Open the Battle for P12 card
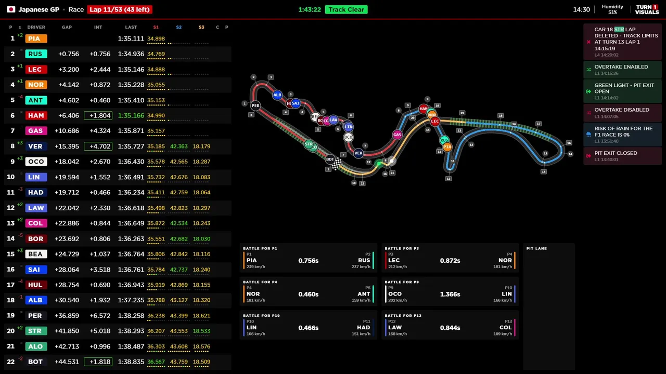This screenshot has height=374, width=666. 450,326
